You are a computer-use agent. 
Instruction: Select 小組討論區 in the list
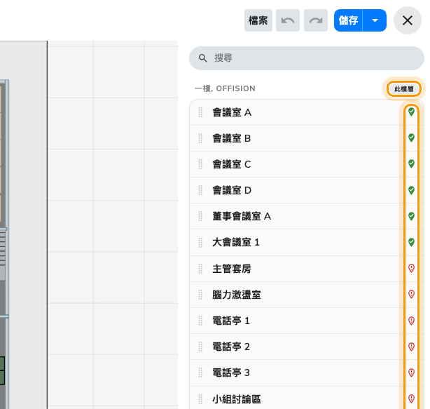[x=307, y=398]
